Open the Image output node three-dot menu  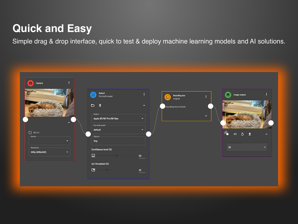pos(266,94)
